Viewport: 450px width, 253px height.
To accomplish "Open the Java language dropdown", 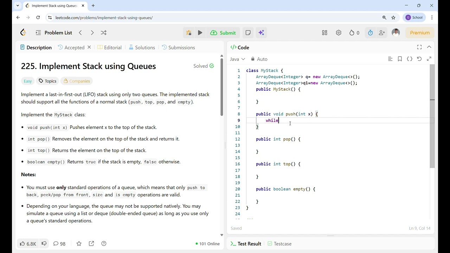I will pyautogui.click(x=237, y=59).
